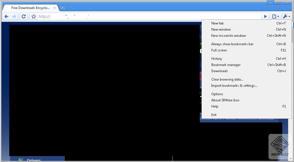Switch to the Free Downloads Encyclopedia tab
The height and width of the screenshot is (162, 294).
pos(30,8)
